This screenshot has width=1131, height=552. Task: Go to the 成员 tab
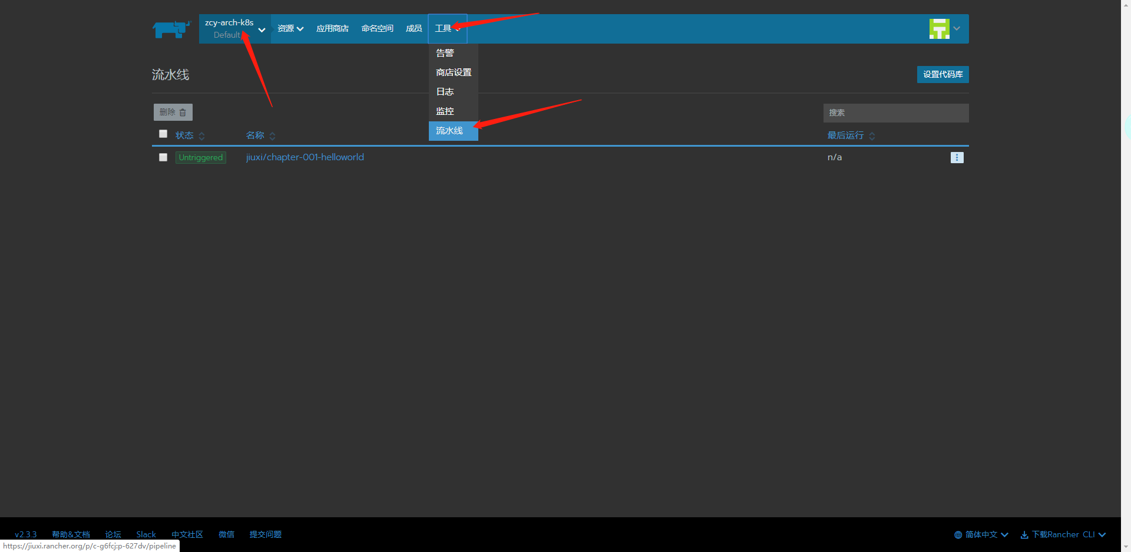[x=414, y=29]
